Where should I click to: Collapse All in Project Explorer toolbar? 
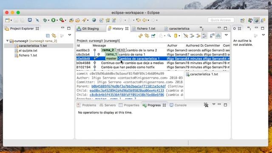coord(48,36)
